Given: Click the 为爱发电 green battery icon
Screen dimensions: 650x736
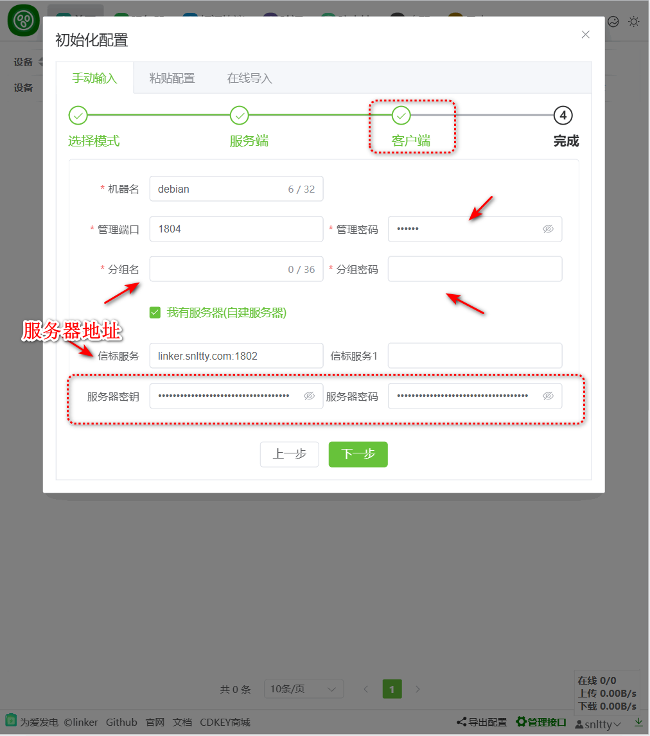Looking at the screenshot, I should pyautogui.click(x=11, y=721).
